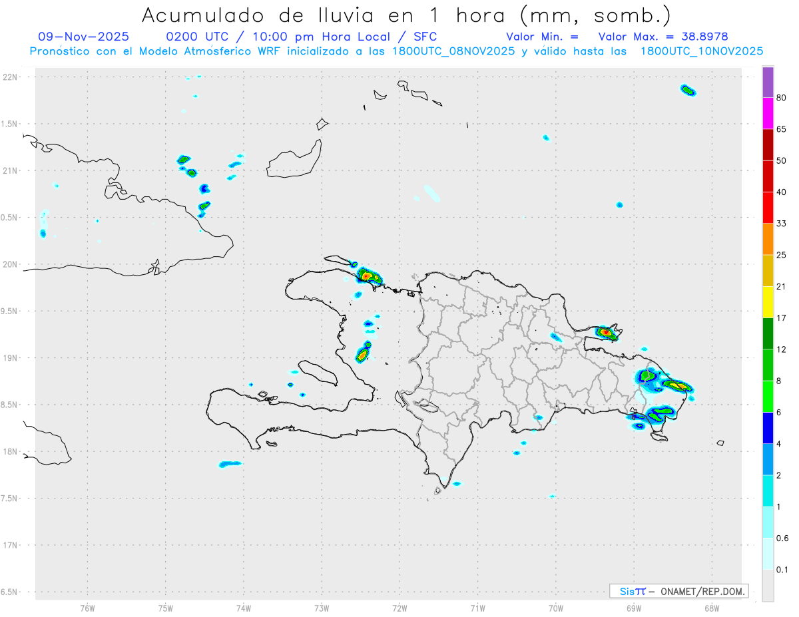Click the "Valor Min. =" label
799x617 pixels.
(x=542, y=37)
